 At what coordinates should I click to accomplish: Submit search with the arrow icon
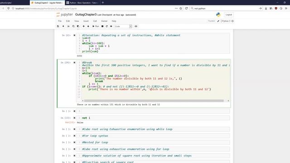pos(260,9)
